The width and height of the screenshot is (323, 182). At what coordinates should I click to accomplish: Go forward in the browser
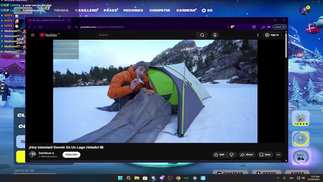tap(35, 27)
